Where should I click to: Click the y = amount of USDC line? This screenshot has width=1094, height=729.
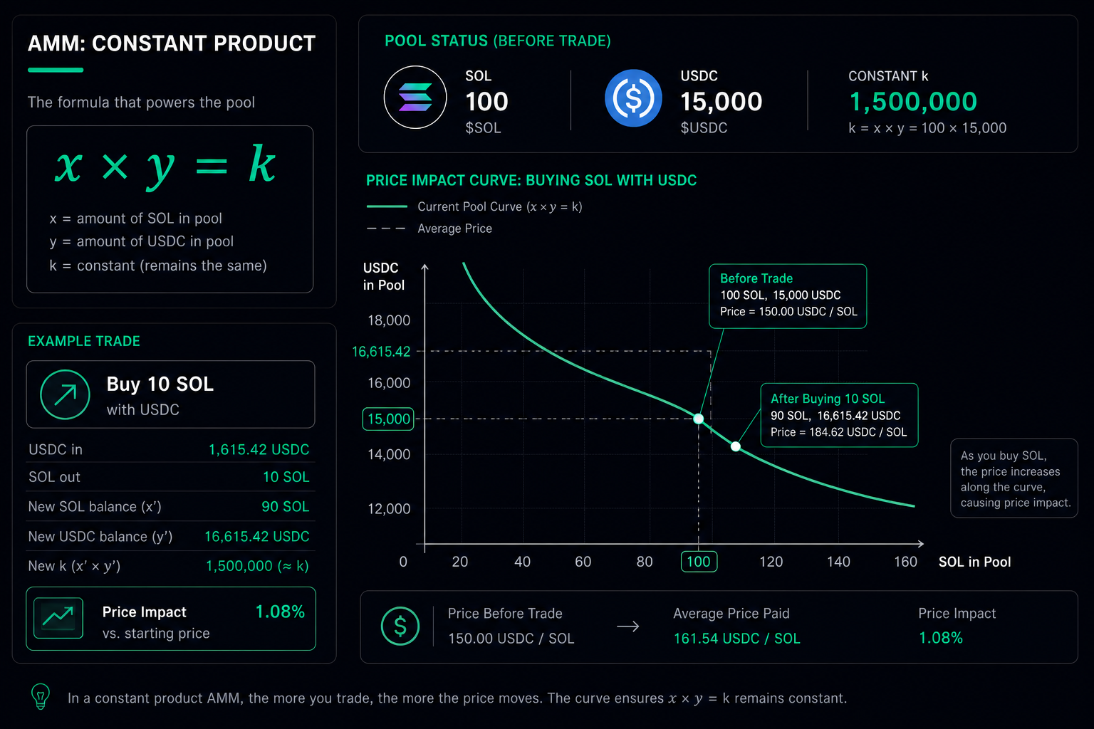[141, 242]
